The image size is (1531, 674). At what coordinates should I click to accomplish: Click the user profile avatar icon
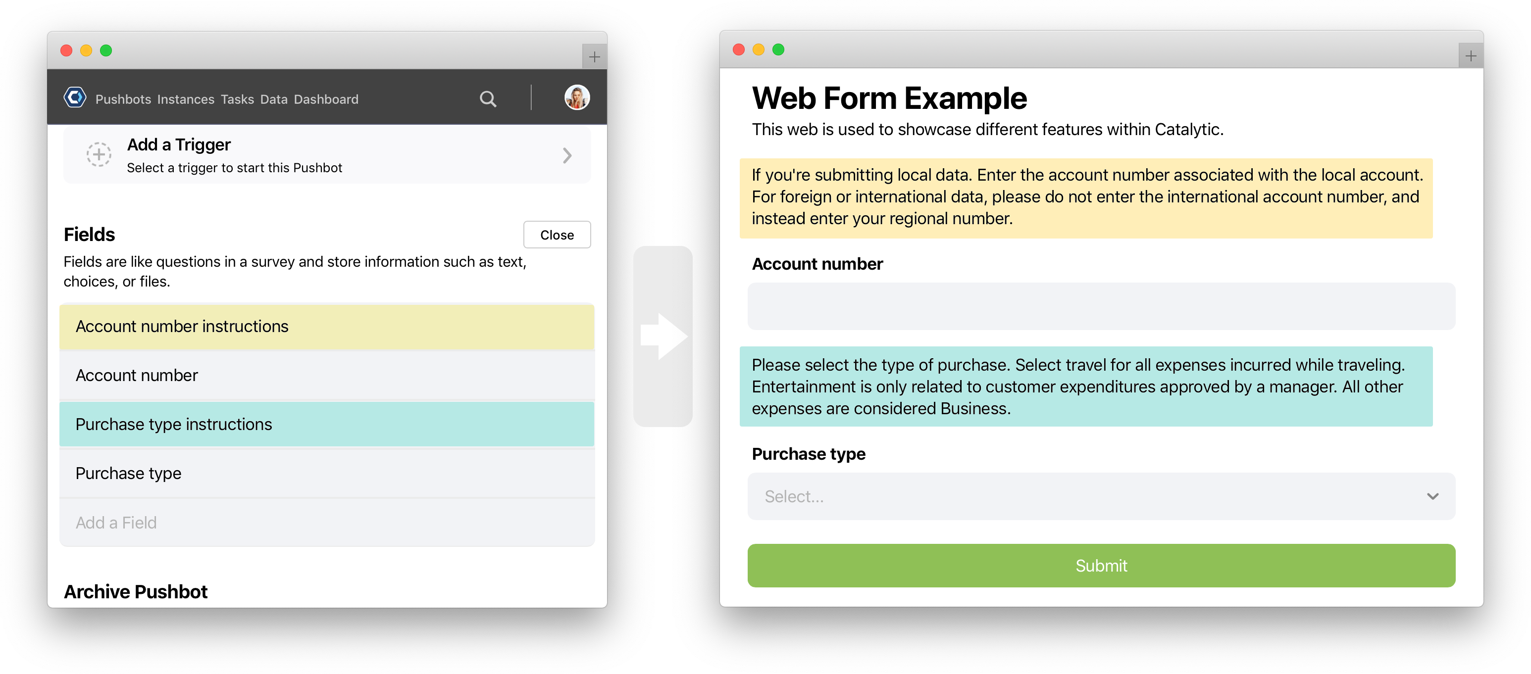coord(578,97)
